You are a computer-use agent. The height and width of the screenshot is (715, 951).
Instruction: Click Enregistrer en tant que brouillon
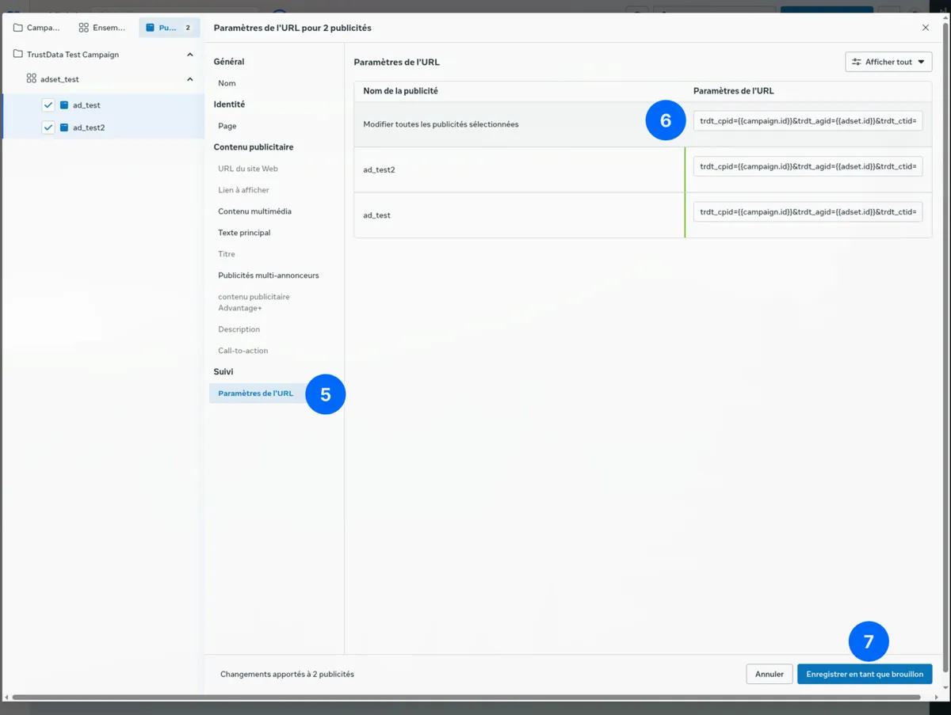point(864,674)
